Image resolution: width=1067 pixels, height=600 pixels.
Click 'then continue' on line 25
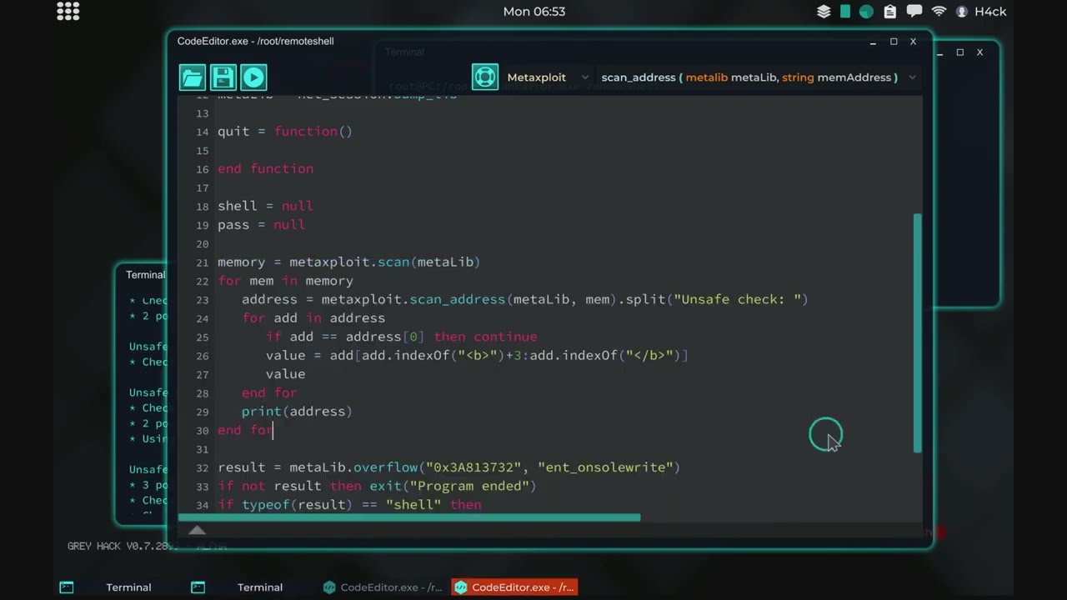(485, 337)
